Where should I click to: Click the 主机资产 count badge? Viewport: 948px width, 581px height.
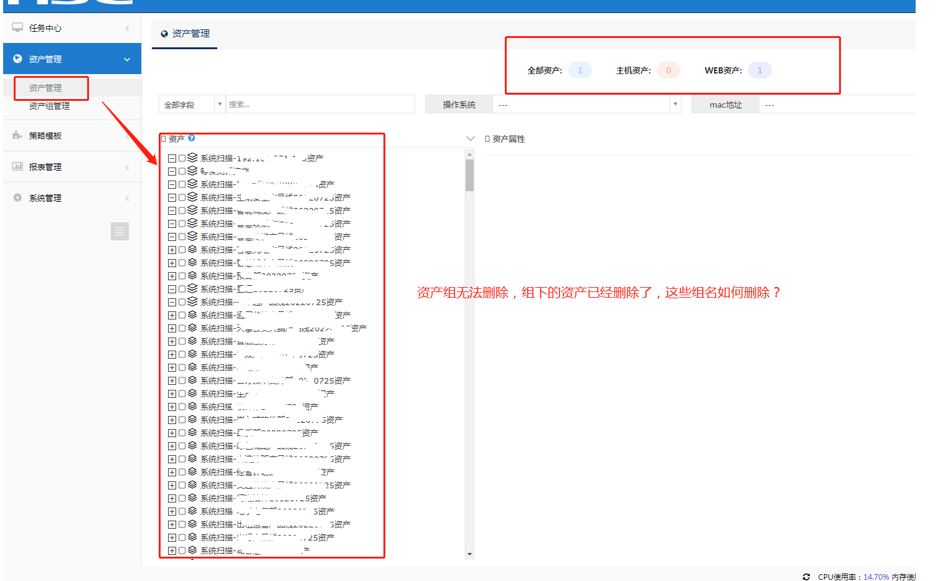(x=669, y=70)
